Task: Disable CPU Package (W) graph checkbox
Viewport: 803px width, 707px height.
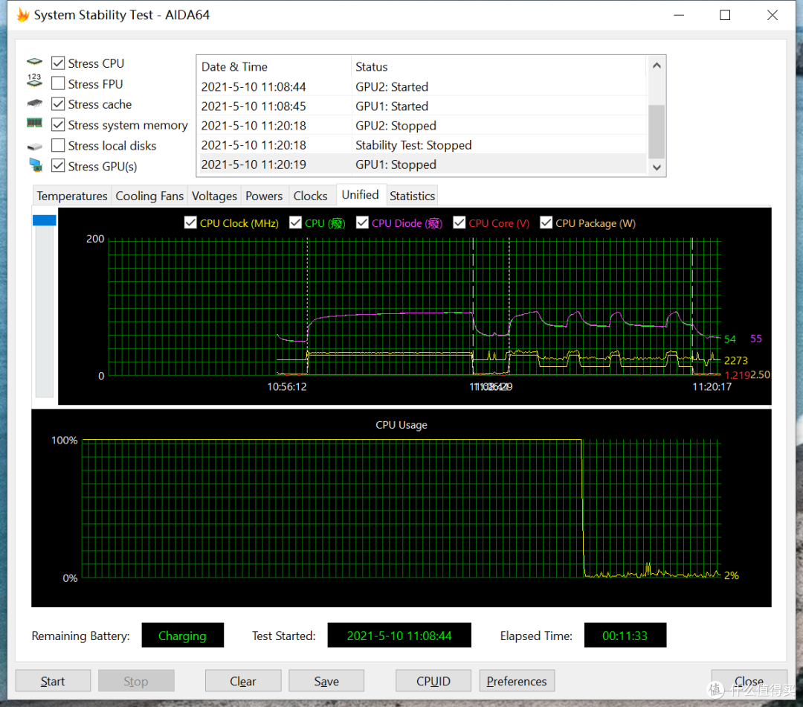Action: [x=546, y=223]
